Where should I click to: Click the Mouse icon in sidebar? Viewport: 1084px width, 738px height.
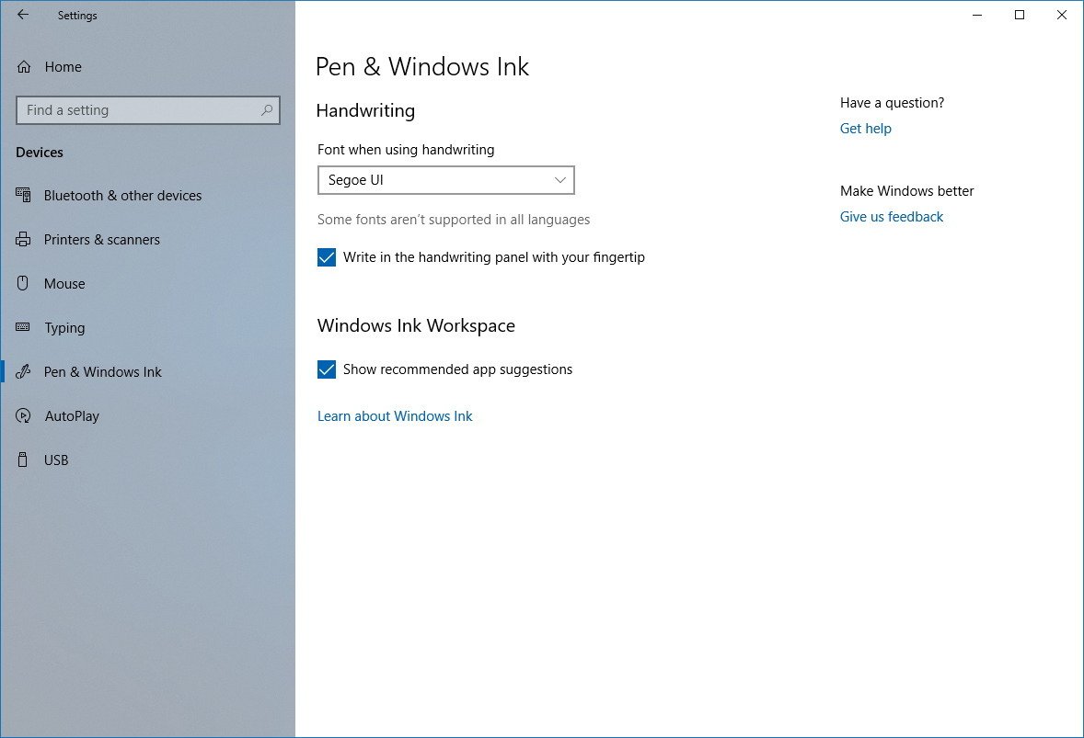(23, 283)
